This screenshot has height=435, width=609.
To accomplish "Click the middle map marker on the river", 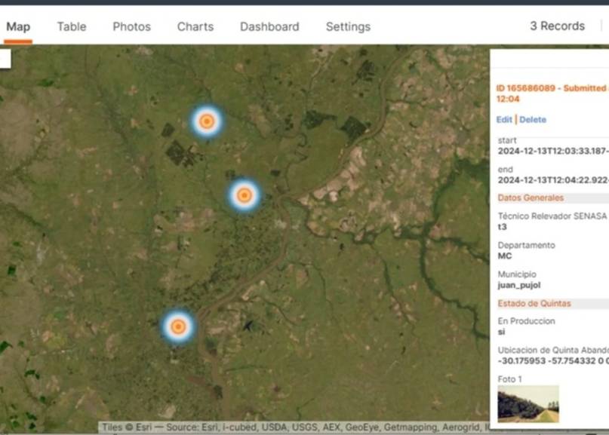I will [244, 195].
